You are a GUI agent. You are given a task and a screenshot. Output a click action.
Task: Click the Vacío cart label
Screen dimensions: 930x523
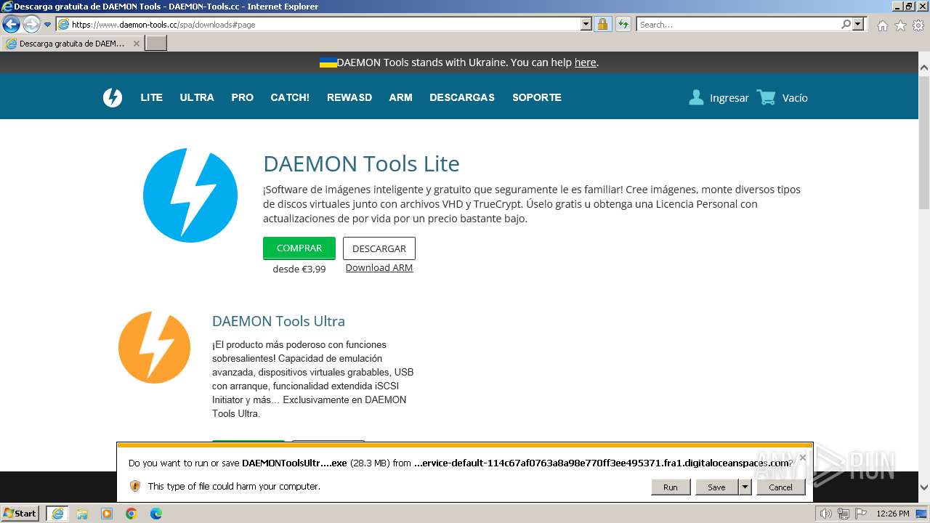[x=795, y=98]
